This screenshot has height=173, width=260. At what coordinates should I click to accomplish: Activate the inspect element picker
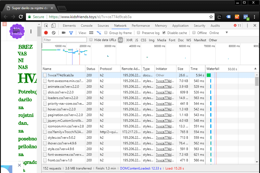[46, 26]
